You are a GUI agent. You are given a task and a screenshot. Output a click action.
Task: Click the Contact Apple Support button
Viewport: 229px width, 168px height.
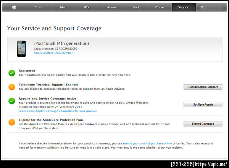(203, 87)
